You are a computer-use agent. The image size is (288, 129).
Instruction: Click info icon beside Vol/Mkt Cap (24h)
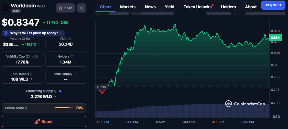[x=36, y=57]
